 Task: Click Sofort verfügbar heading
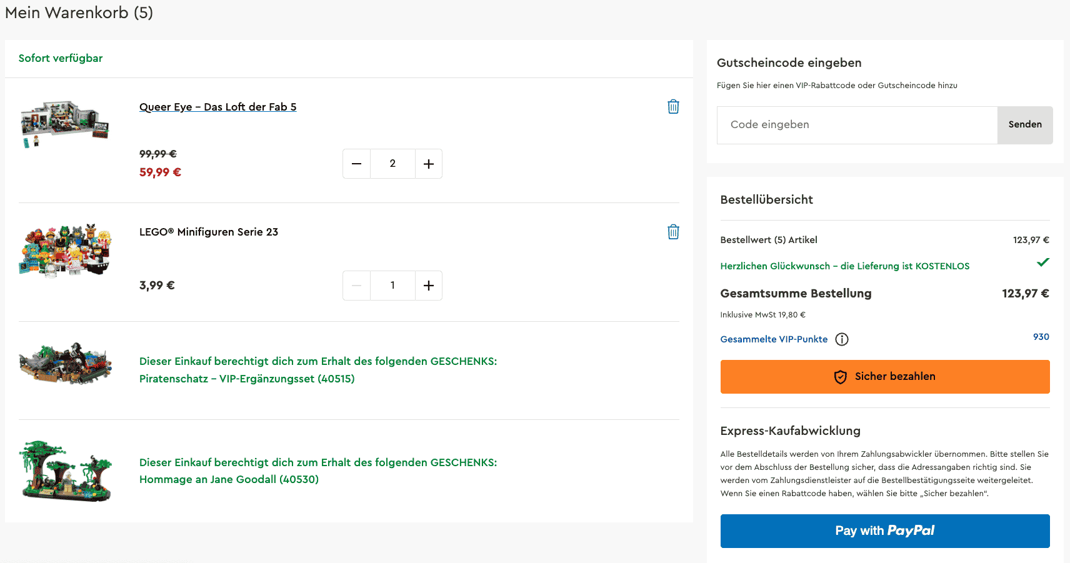coord(61,58)
